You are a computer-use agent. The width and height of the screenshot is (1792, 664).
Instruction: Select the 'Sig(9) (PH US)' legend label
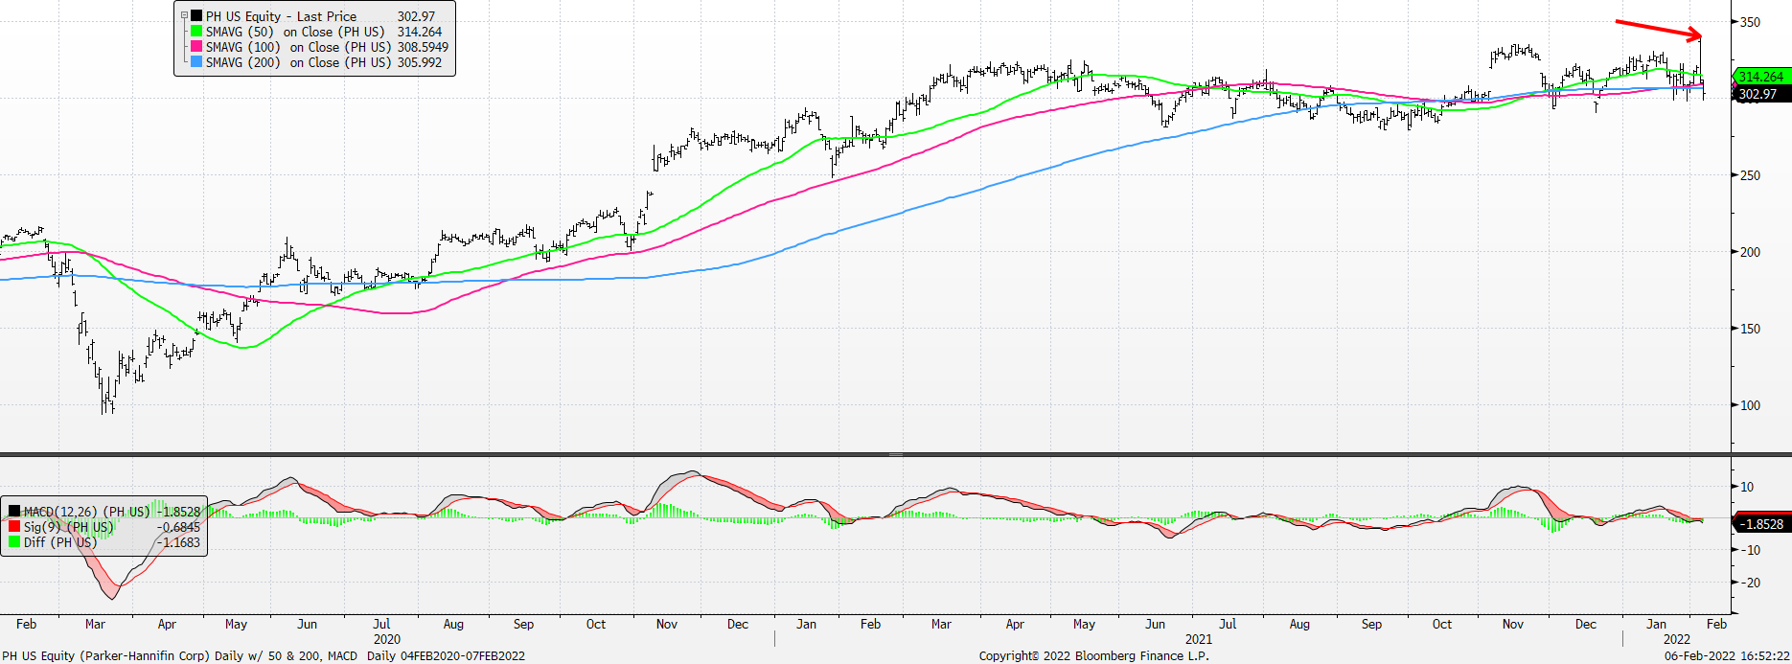click(x=68, y=527)
